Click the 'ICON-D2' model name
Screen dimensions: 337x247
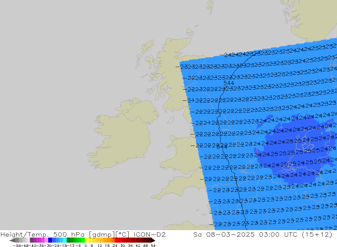pyautogui.click(x=150, y=234)
